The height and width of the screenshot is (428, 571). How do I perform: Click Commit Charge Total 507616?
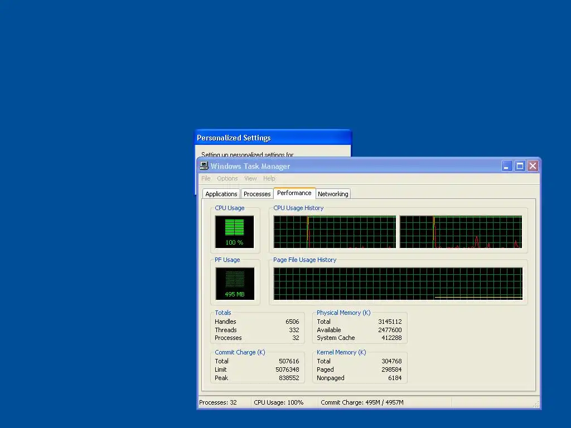289,361
